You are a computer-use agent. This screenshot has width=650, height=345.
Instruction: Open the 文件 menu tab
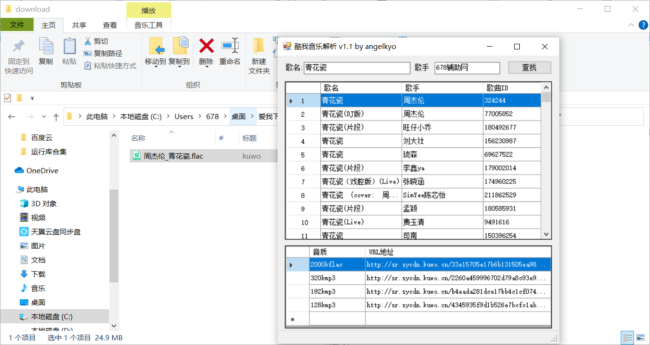click(x=17, y=25)
